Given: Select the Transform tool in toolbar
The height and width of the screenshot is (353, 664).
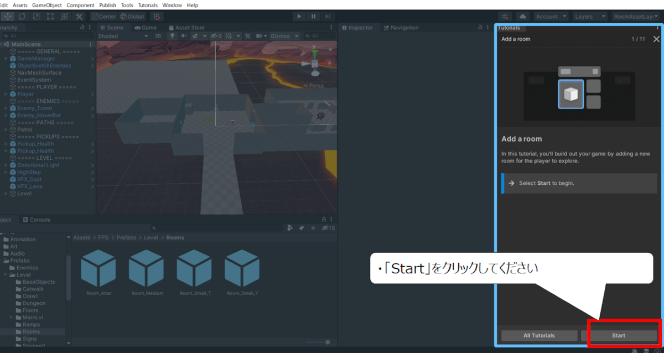Looking at the screenshot, I should 64,17.
